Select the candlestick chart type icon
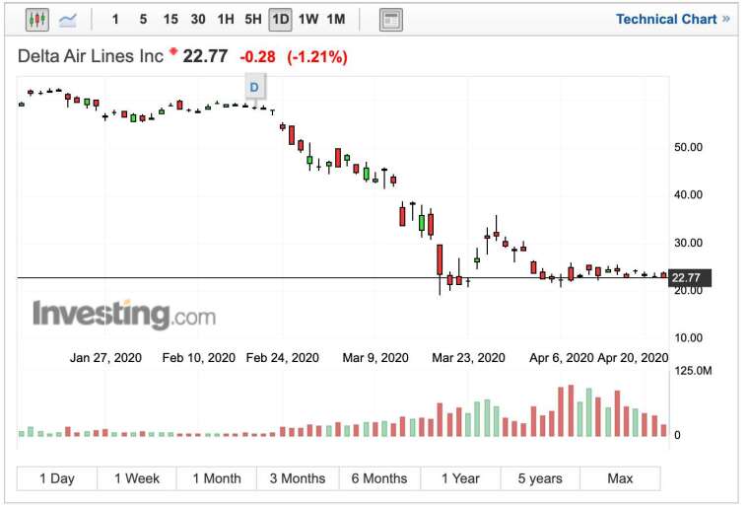Screen dimensions: 749x508 click(x=37, y=20)
